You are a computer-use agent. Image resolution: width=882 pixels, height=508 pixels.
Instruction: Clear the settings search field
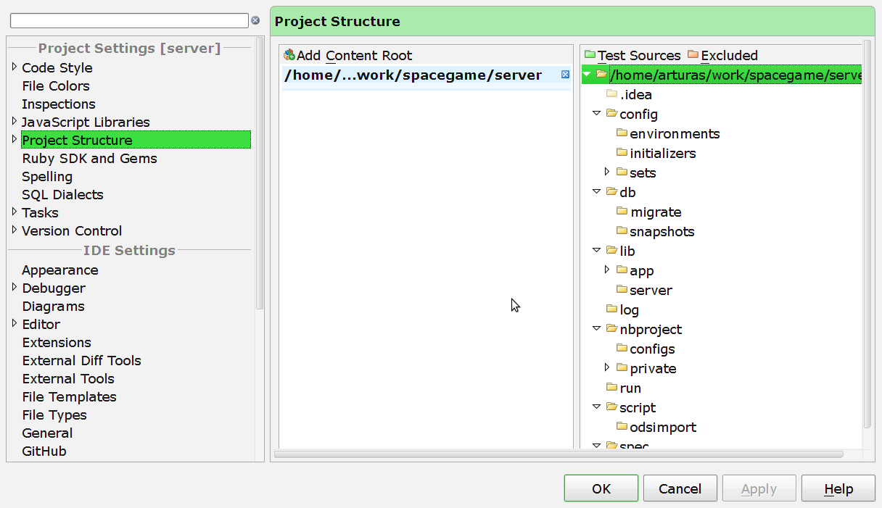[255, 20]
